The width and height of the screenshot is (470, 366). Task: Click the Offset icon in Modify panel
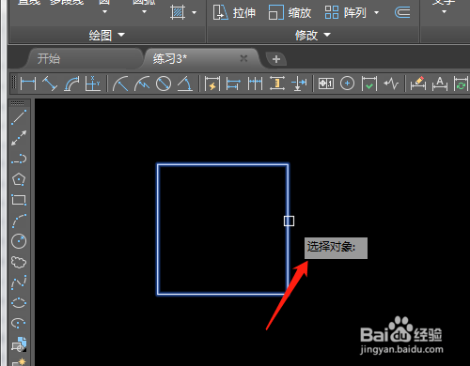[x=402, y=13]
